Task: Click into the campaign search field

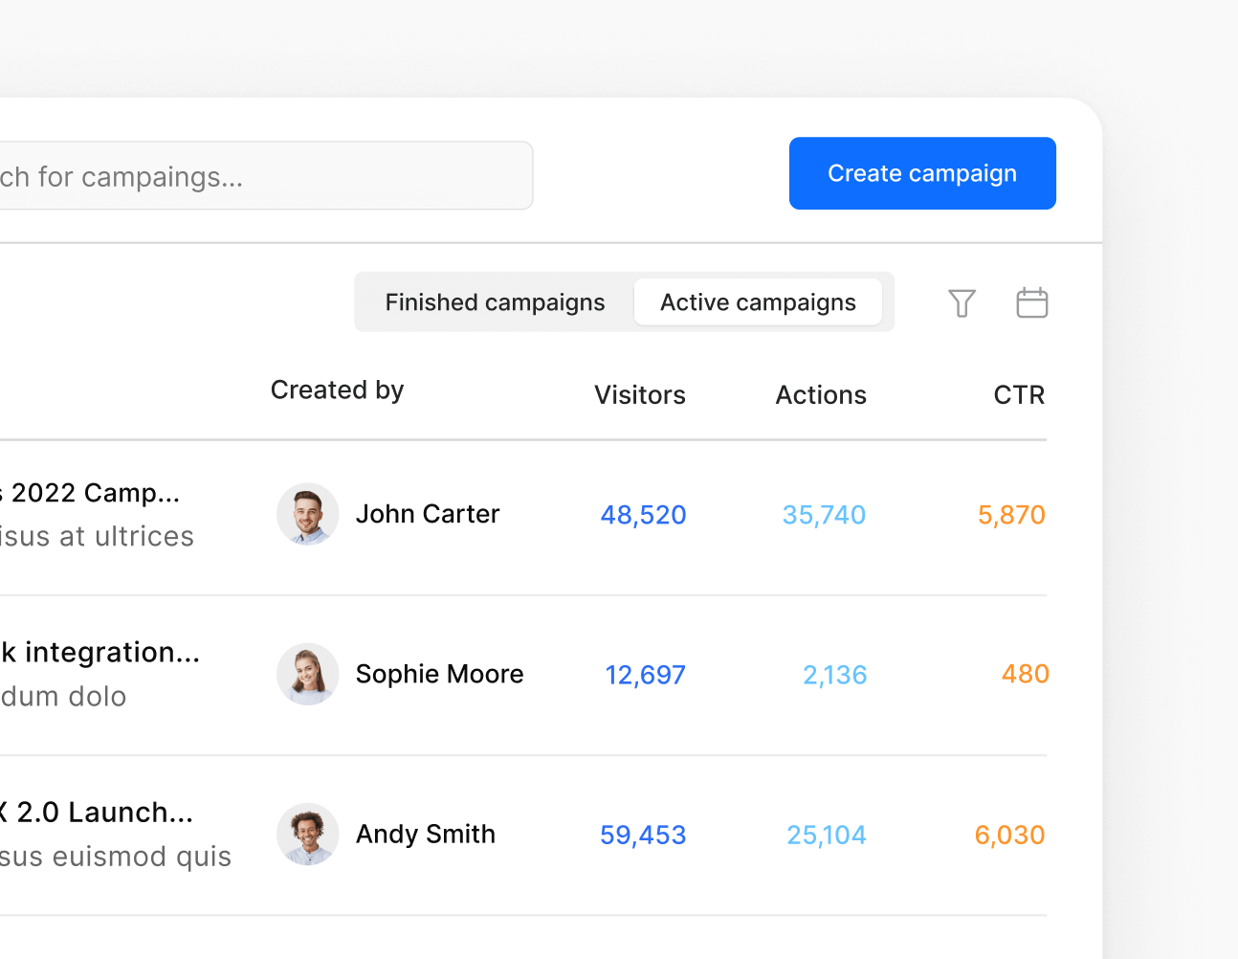Action: pyautogui.click(x=268, y=175)
